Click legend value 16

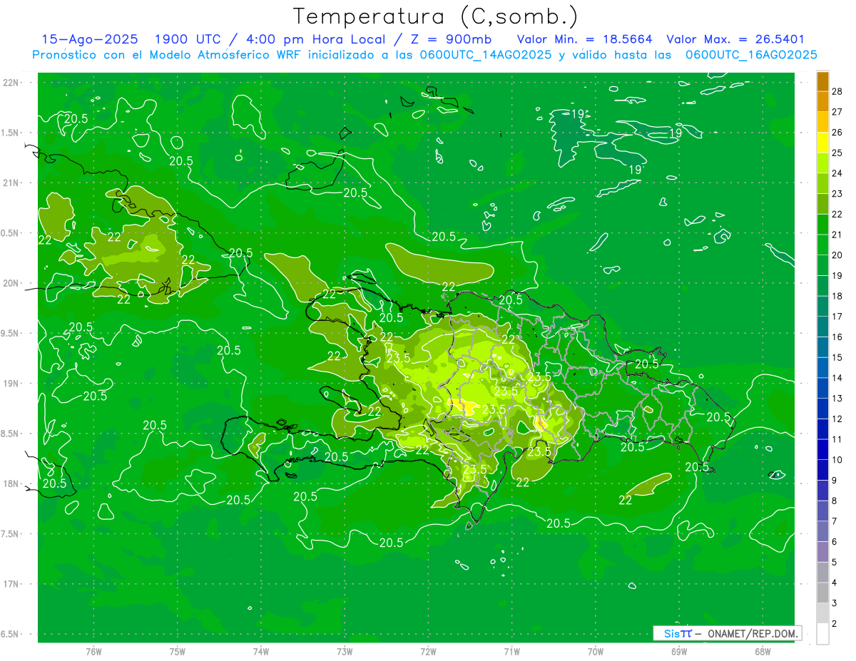837,337
